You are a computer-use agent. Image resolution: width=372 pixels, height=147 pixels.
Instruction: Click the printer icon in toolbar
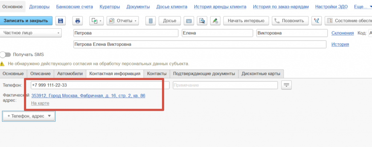pos(78,21)
